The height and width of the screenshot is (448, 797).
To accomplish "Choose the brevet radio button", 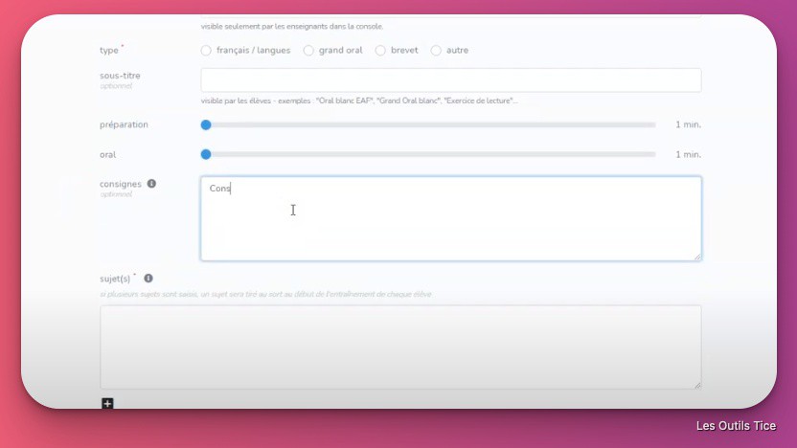I will pyautogui.click(x=380, y=51).
